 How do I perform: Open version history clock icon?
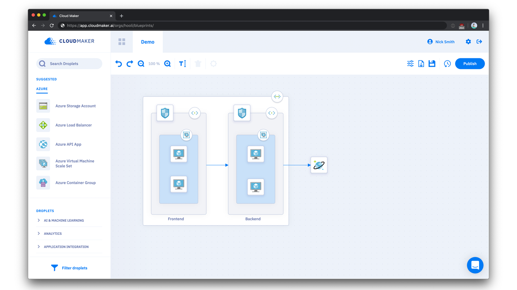pos(447,64)
